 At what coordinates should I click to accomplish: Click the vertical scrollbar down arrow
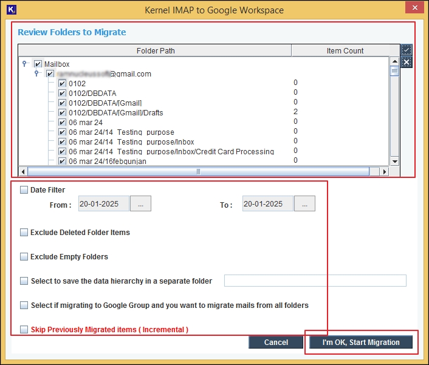394,162
